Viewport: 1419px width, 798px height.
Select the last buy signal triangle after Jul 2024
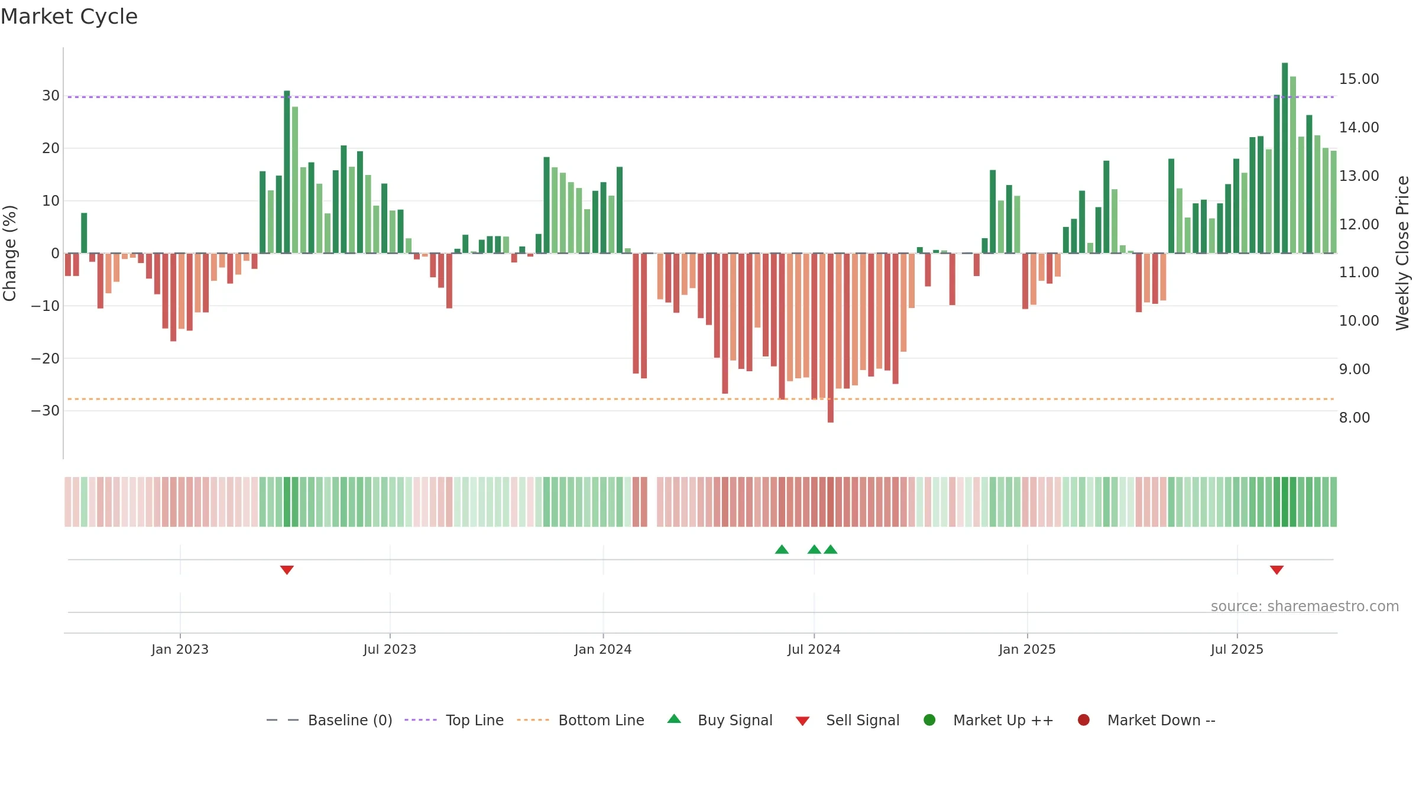(x=831, y=550)
